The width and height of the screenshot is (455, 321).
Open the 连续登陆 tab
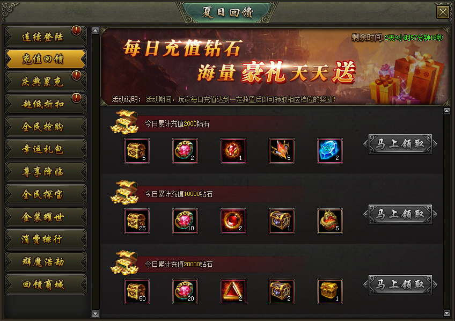click(46, 37)
